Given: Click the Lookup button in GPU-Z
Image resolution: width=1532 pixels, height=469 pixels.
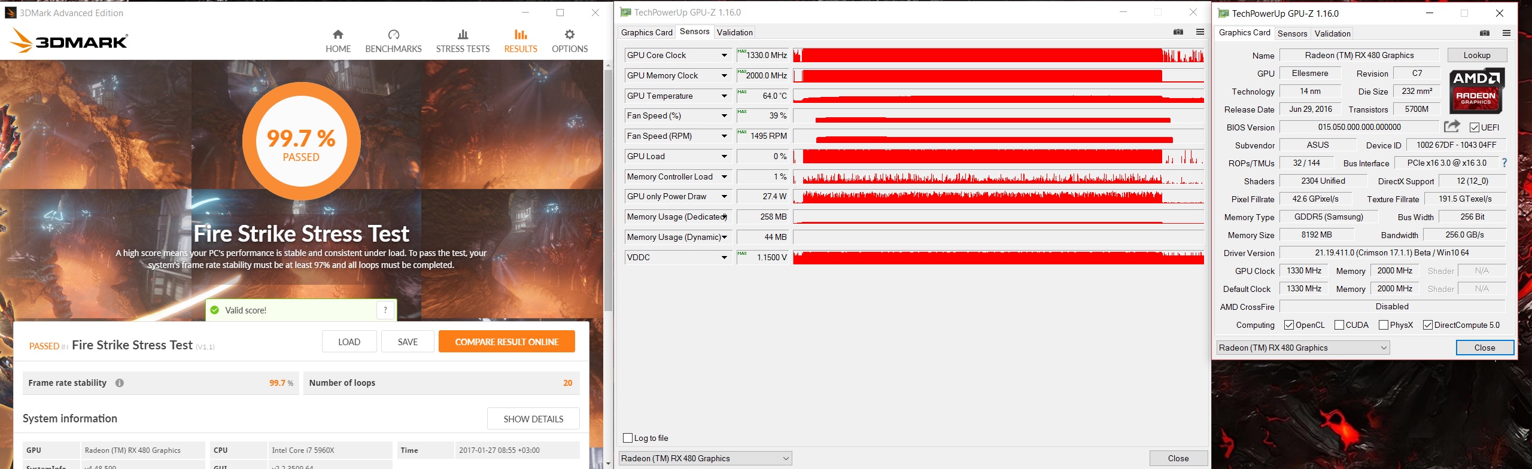Looking at the screenshot, I should pyautogui.click(x=1477, y=55).
